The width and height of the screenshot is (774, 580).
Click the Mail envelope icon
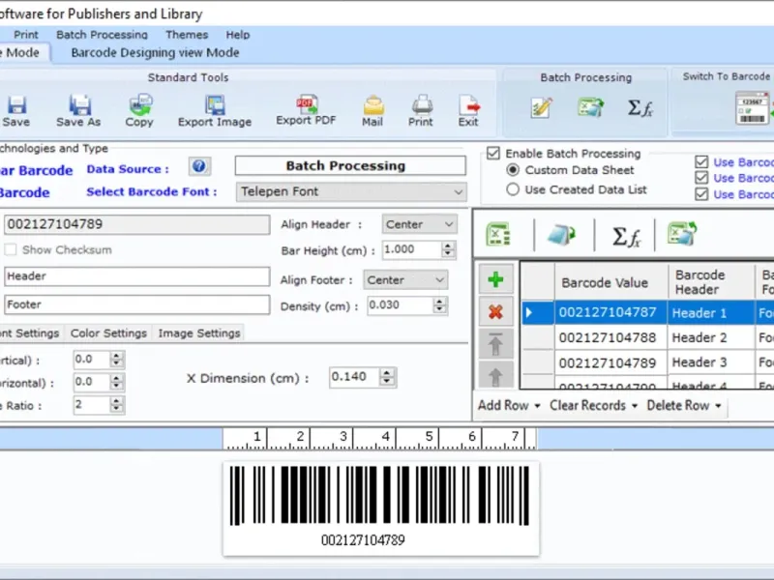373,104
